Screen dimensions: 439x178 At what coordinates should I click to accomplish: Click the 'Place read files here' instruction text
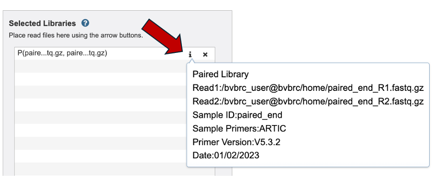pos(76,36)
